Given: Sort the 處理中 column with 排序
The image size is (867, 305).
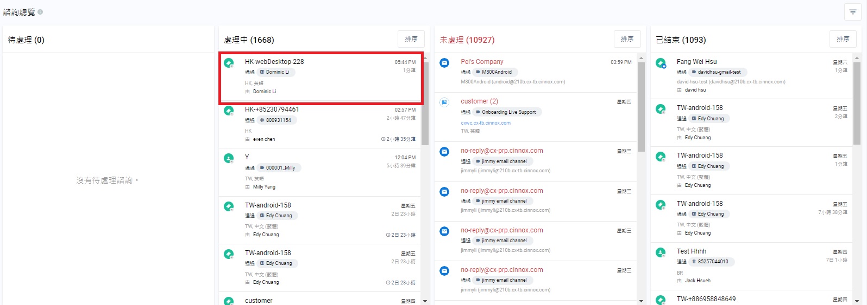Looking at the screenshot, I should tap(411, 39).
